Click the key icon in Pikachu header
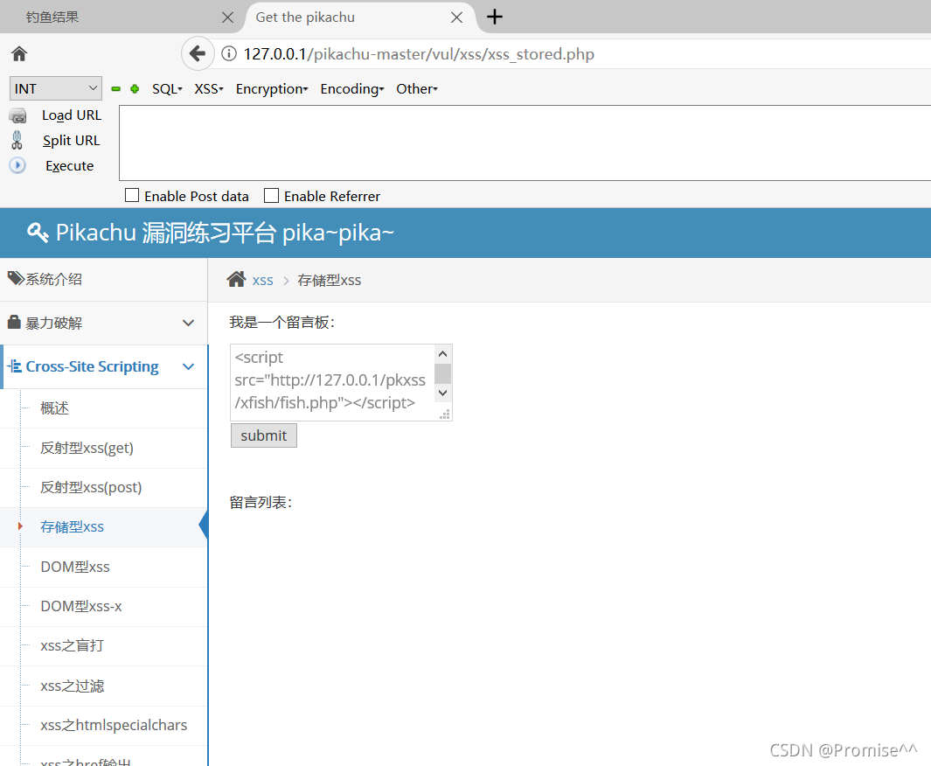The width and height of the screenshot is (931, 766). [x=38, y=233]
